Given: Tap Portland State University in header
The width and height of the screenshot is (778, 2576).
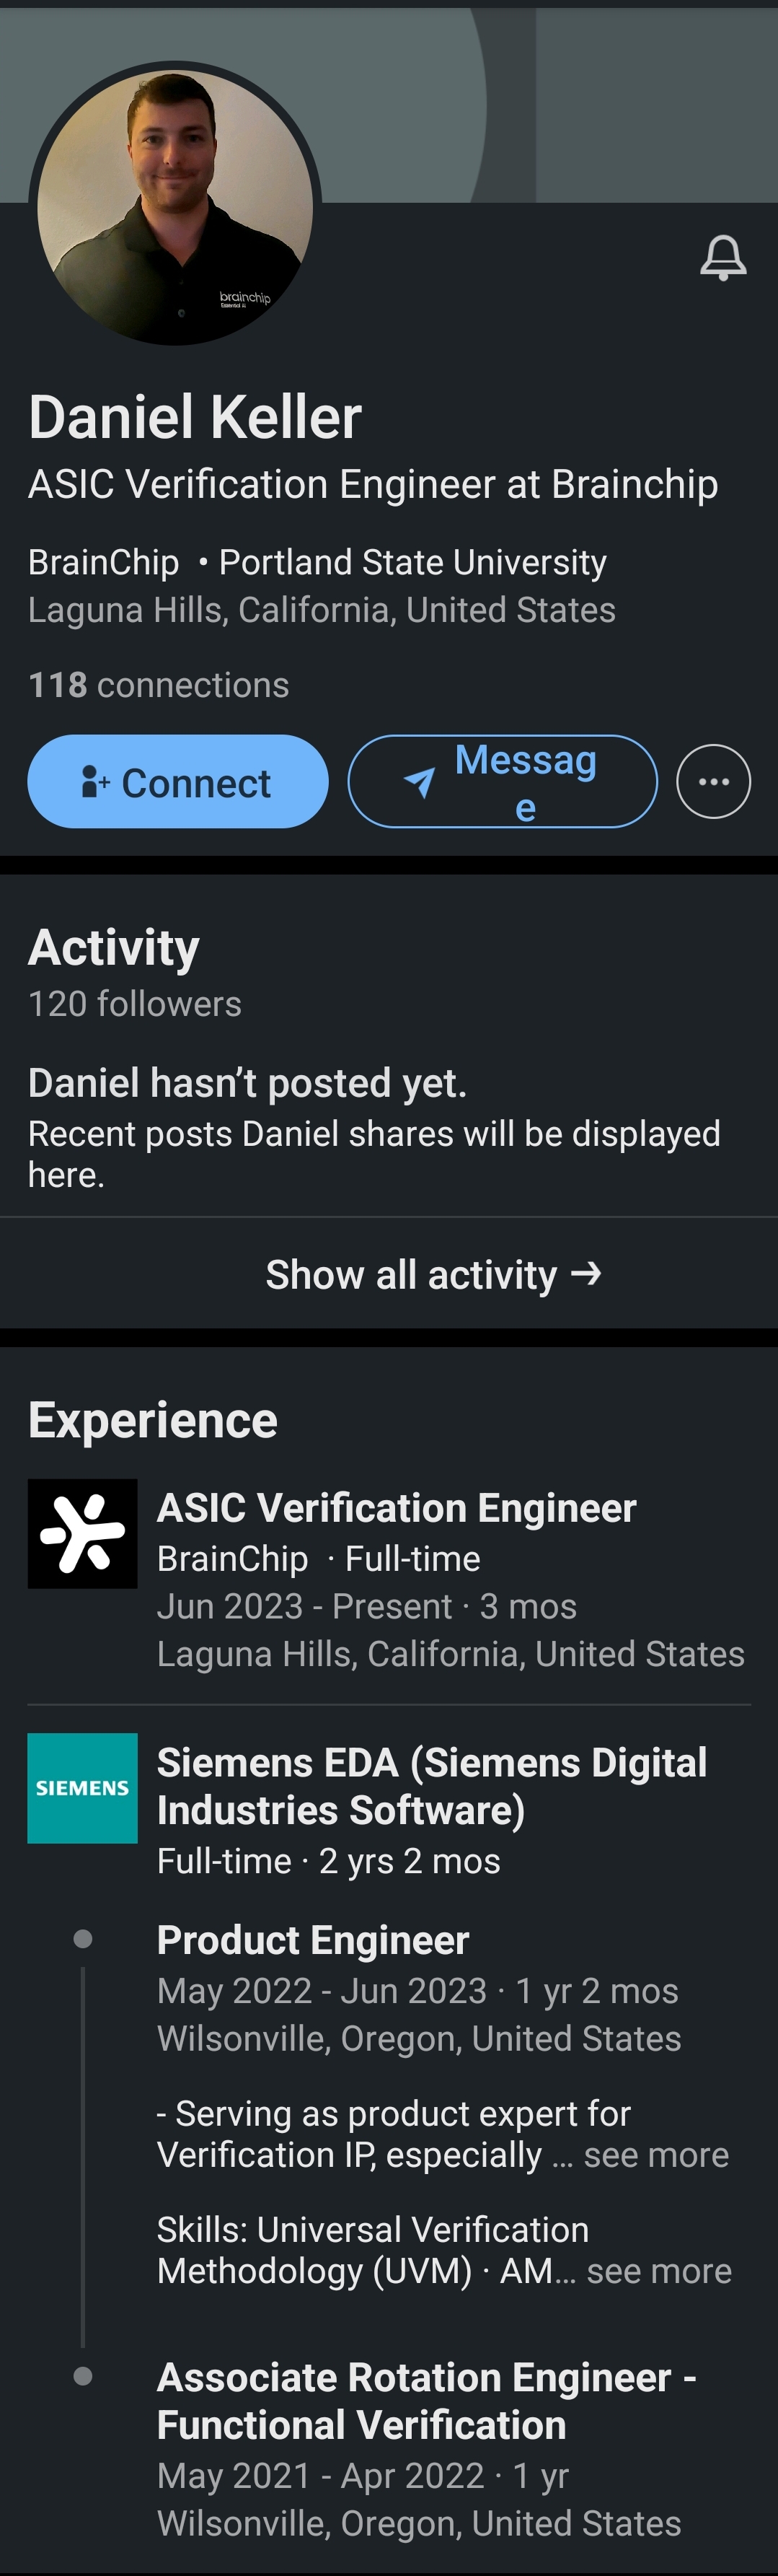Looking at the screenshot, I should tap(412, 562).
